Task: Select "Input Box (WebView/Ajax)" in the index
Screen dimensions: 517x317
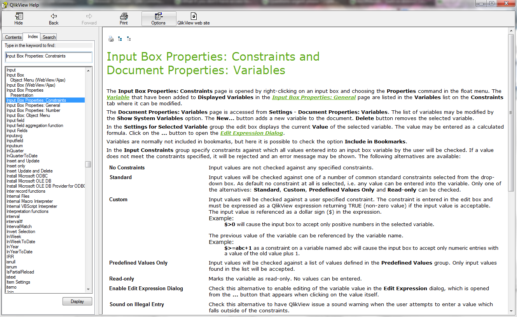Action: [x=31, y=85]
